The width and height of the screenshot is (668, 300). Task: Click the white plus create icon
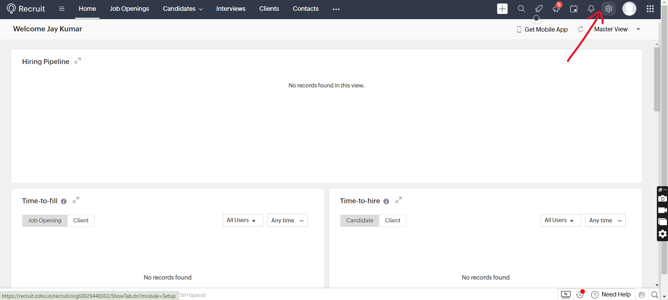[x=502, y=9]
